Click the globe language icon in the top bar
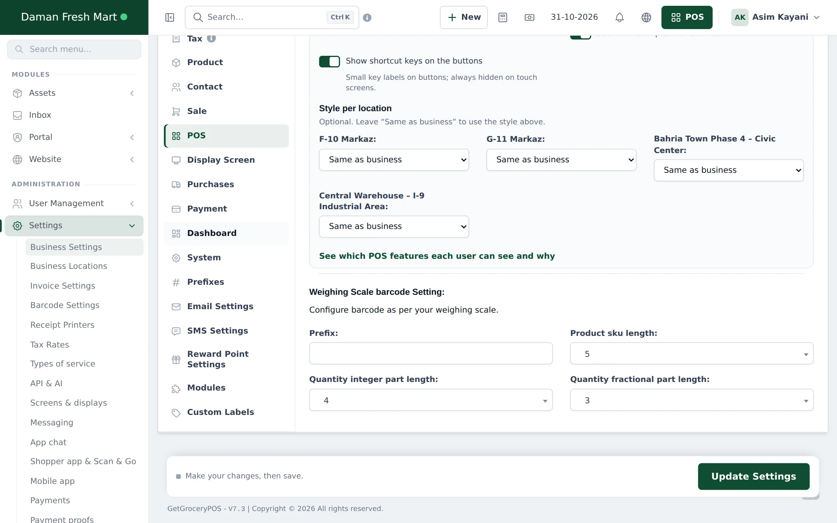The width and height of the screenshot is (837, 523). pos(646,17)
